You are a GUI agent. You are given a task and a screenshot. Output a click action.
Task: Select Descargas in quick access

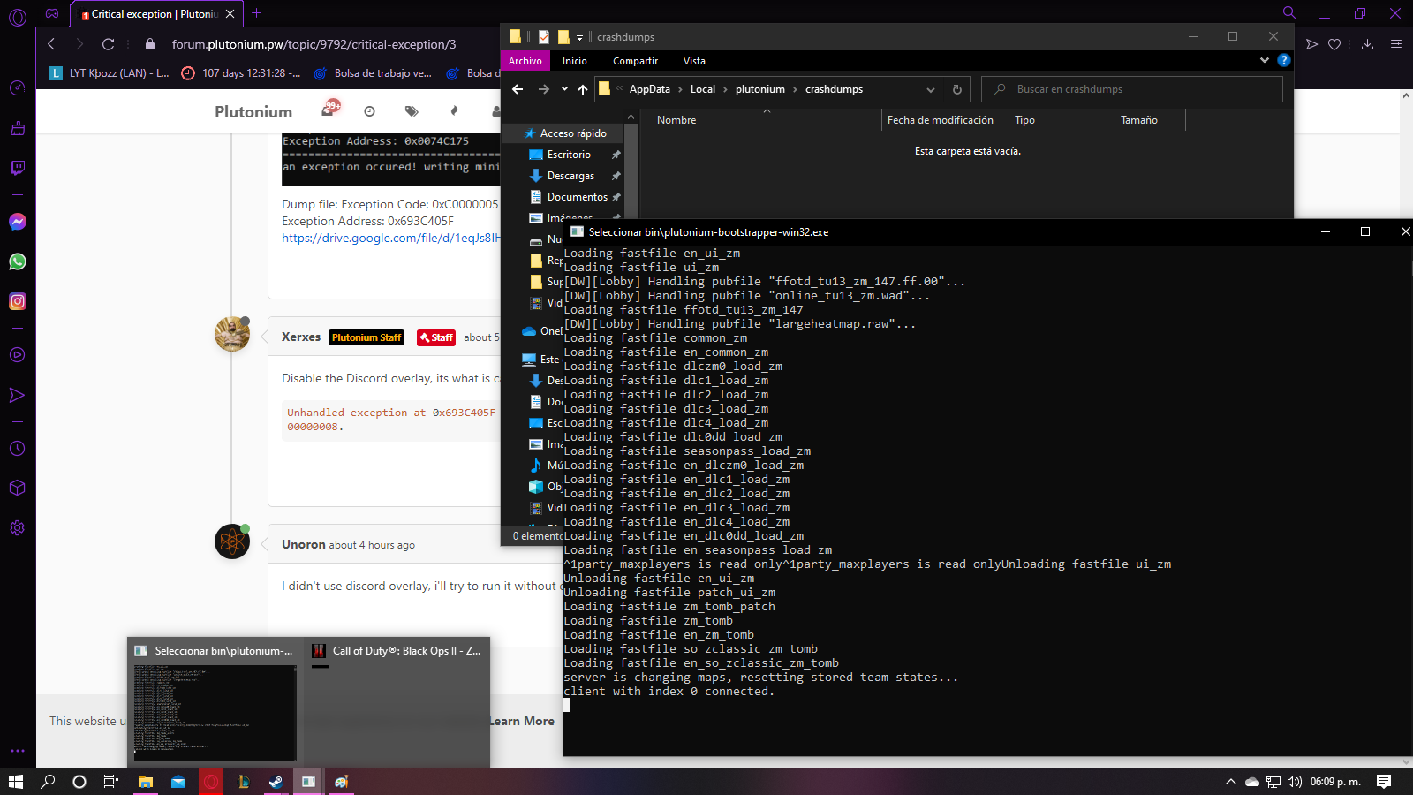[x=570, y=176]
